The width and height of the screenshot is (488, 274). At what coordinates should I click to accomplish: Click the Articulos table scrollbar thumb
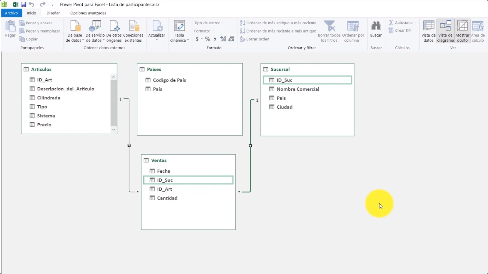(x=113, y=103)
